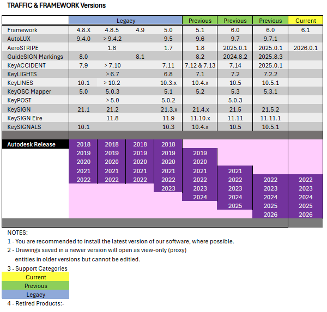Image resolution: width=327 pixels, height=312 pixels.
Task: Select the 2024.8.2 GuideSIGN cell
Action: click(235, 57)
